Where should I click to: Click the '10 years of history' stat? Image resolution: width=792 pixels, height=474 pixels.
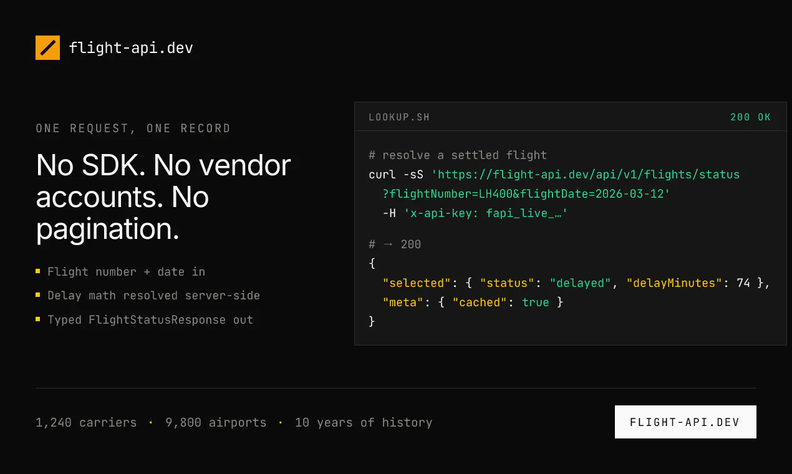point(364,422)
